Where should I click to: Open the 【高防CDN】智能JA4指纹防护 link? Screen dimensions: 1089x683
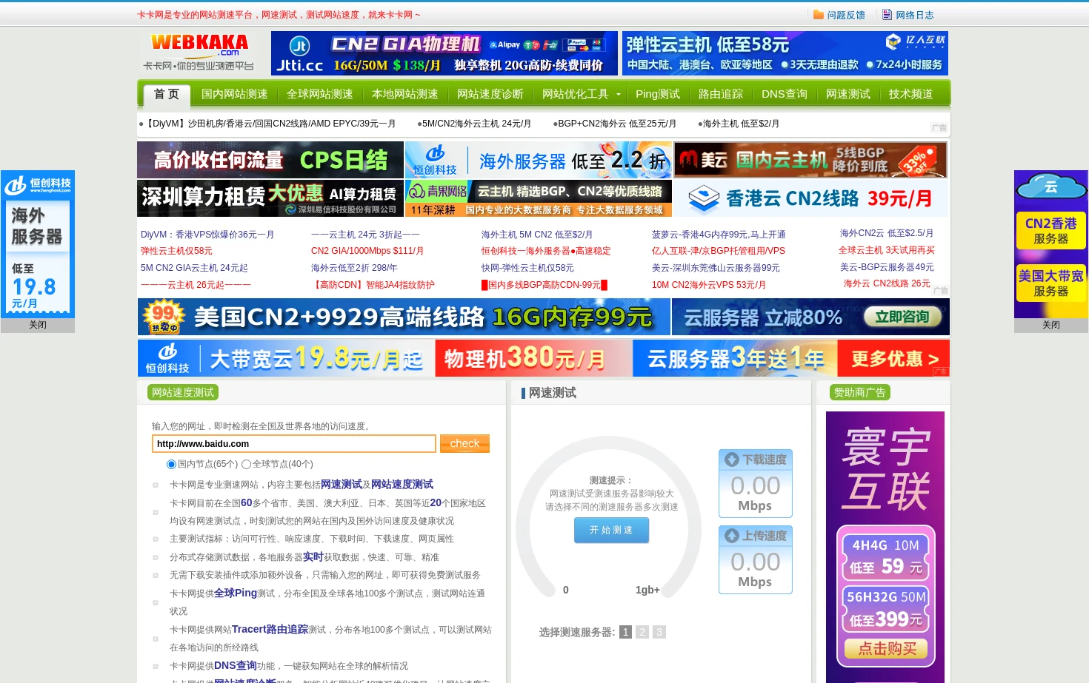point(373,285)
